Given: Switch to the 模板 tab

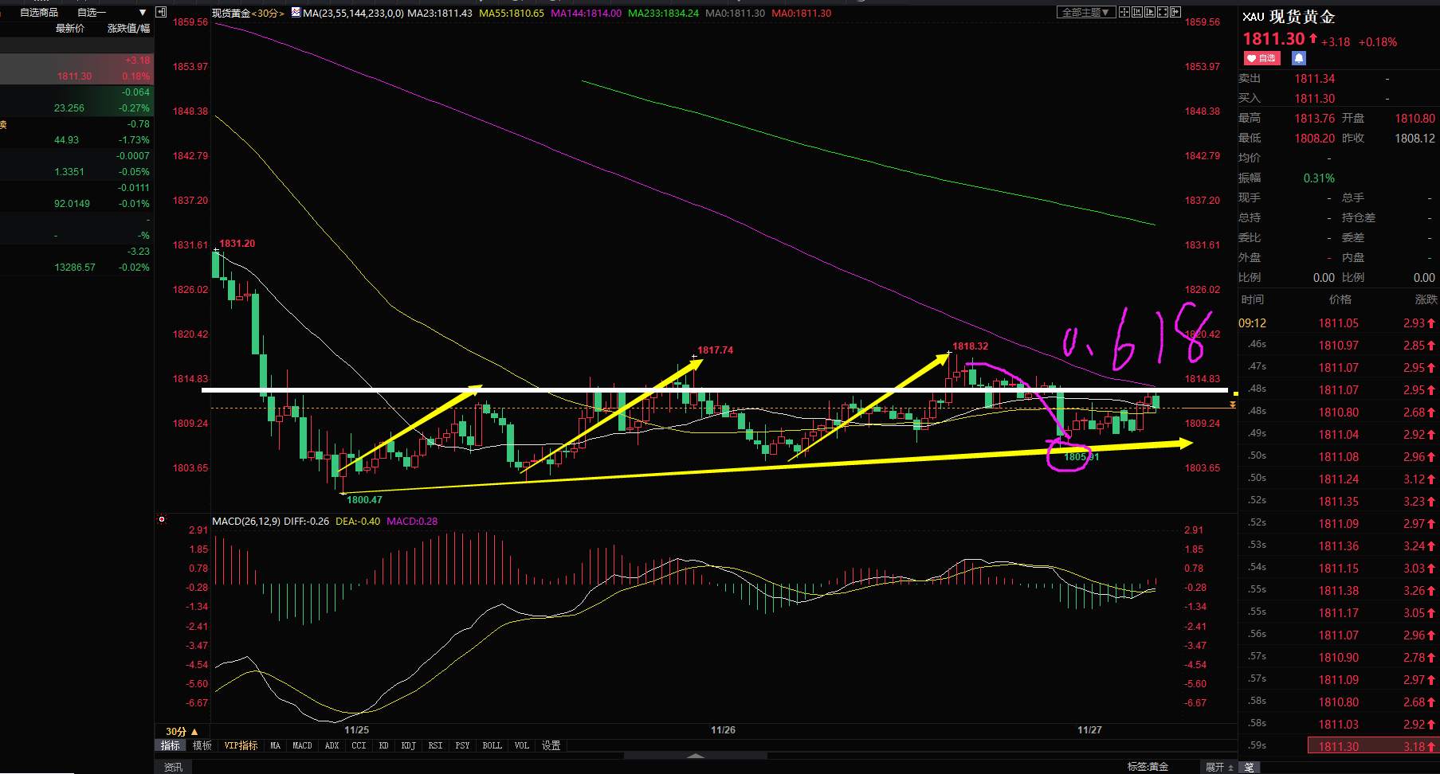Looking at the screenshot, I should click(202, 745).
